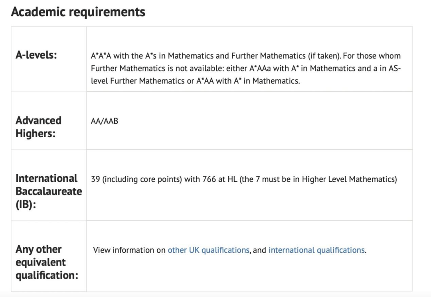The image size is (431, 297).
Task: Open the international qualifications link
Action: (316, 250)
